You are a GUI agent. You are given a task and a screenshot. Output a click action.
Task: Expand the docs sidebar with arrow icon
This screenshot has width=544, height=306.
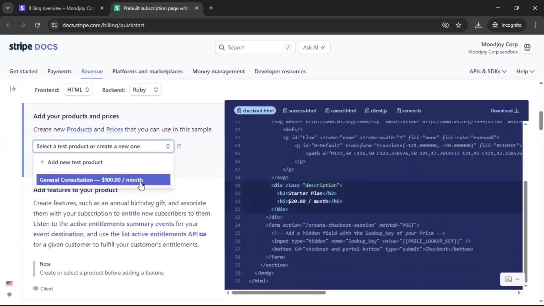(12, 89)
